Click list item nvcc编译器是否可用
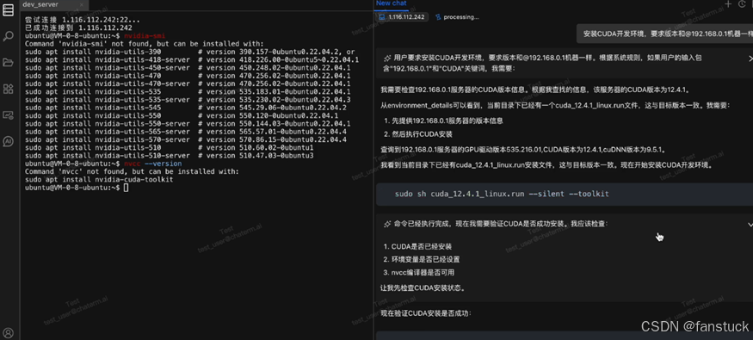The width and height of the screenshot is (753, 340). point(423,272)
